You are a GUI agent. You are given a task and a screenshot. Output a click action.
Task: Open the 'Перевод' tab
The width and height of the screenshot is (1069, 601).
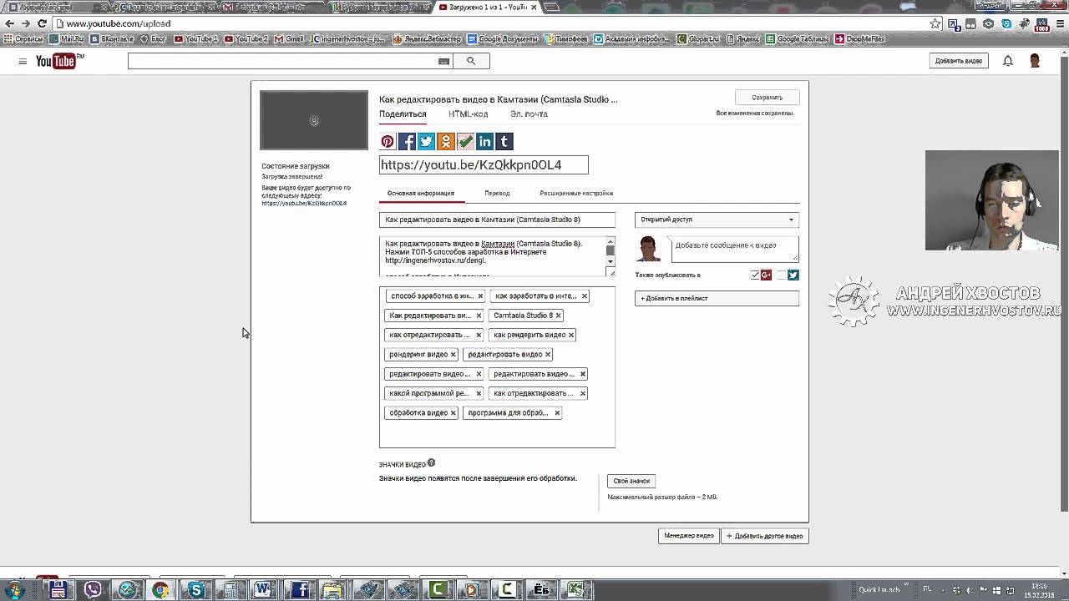coord(497,193)
